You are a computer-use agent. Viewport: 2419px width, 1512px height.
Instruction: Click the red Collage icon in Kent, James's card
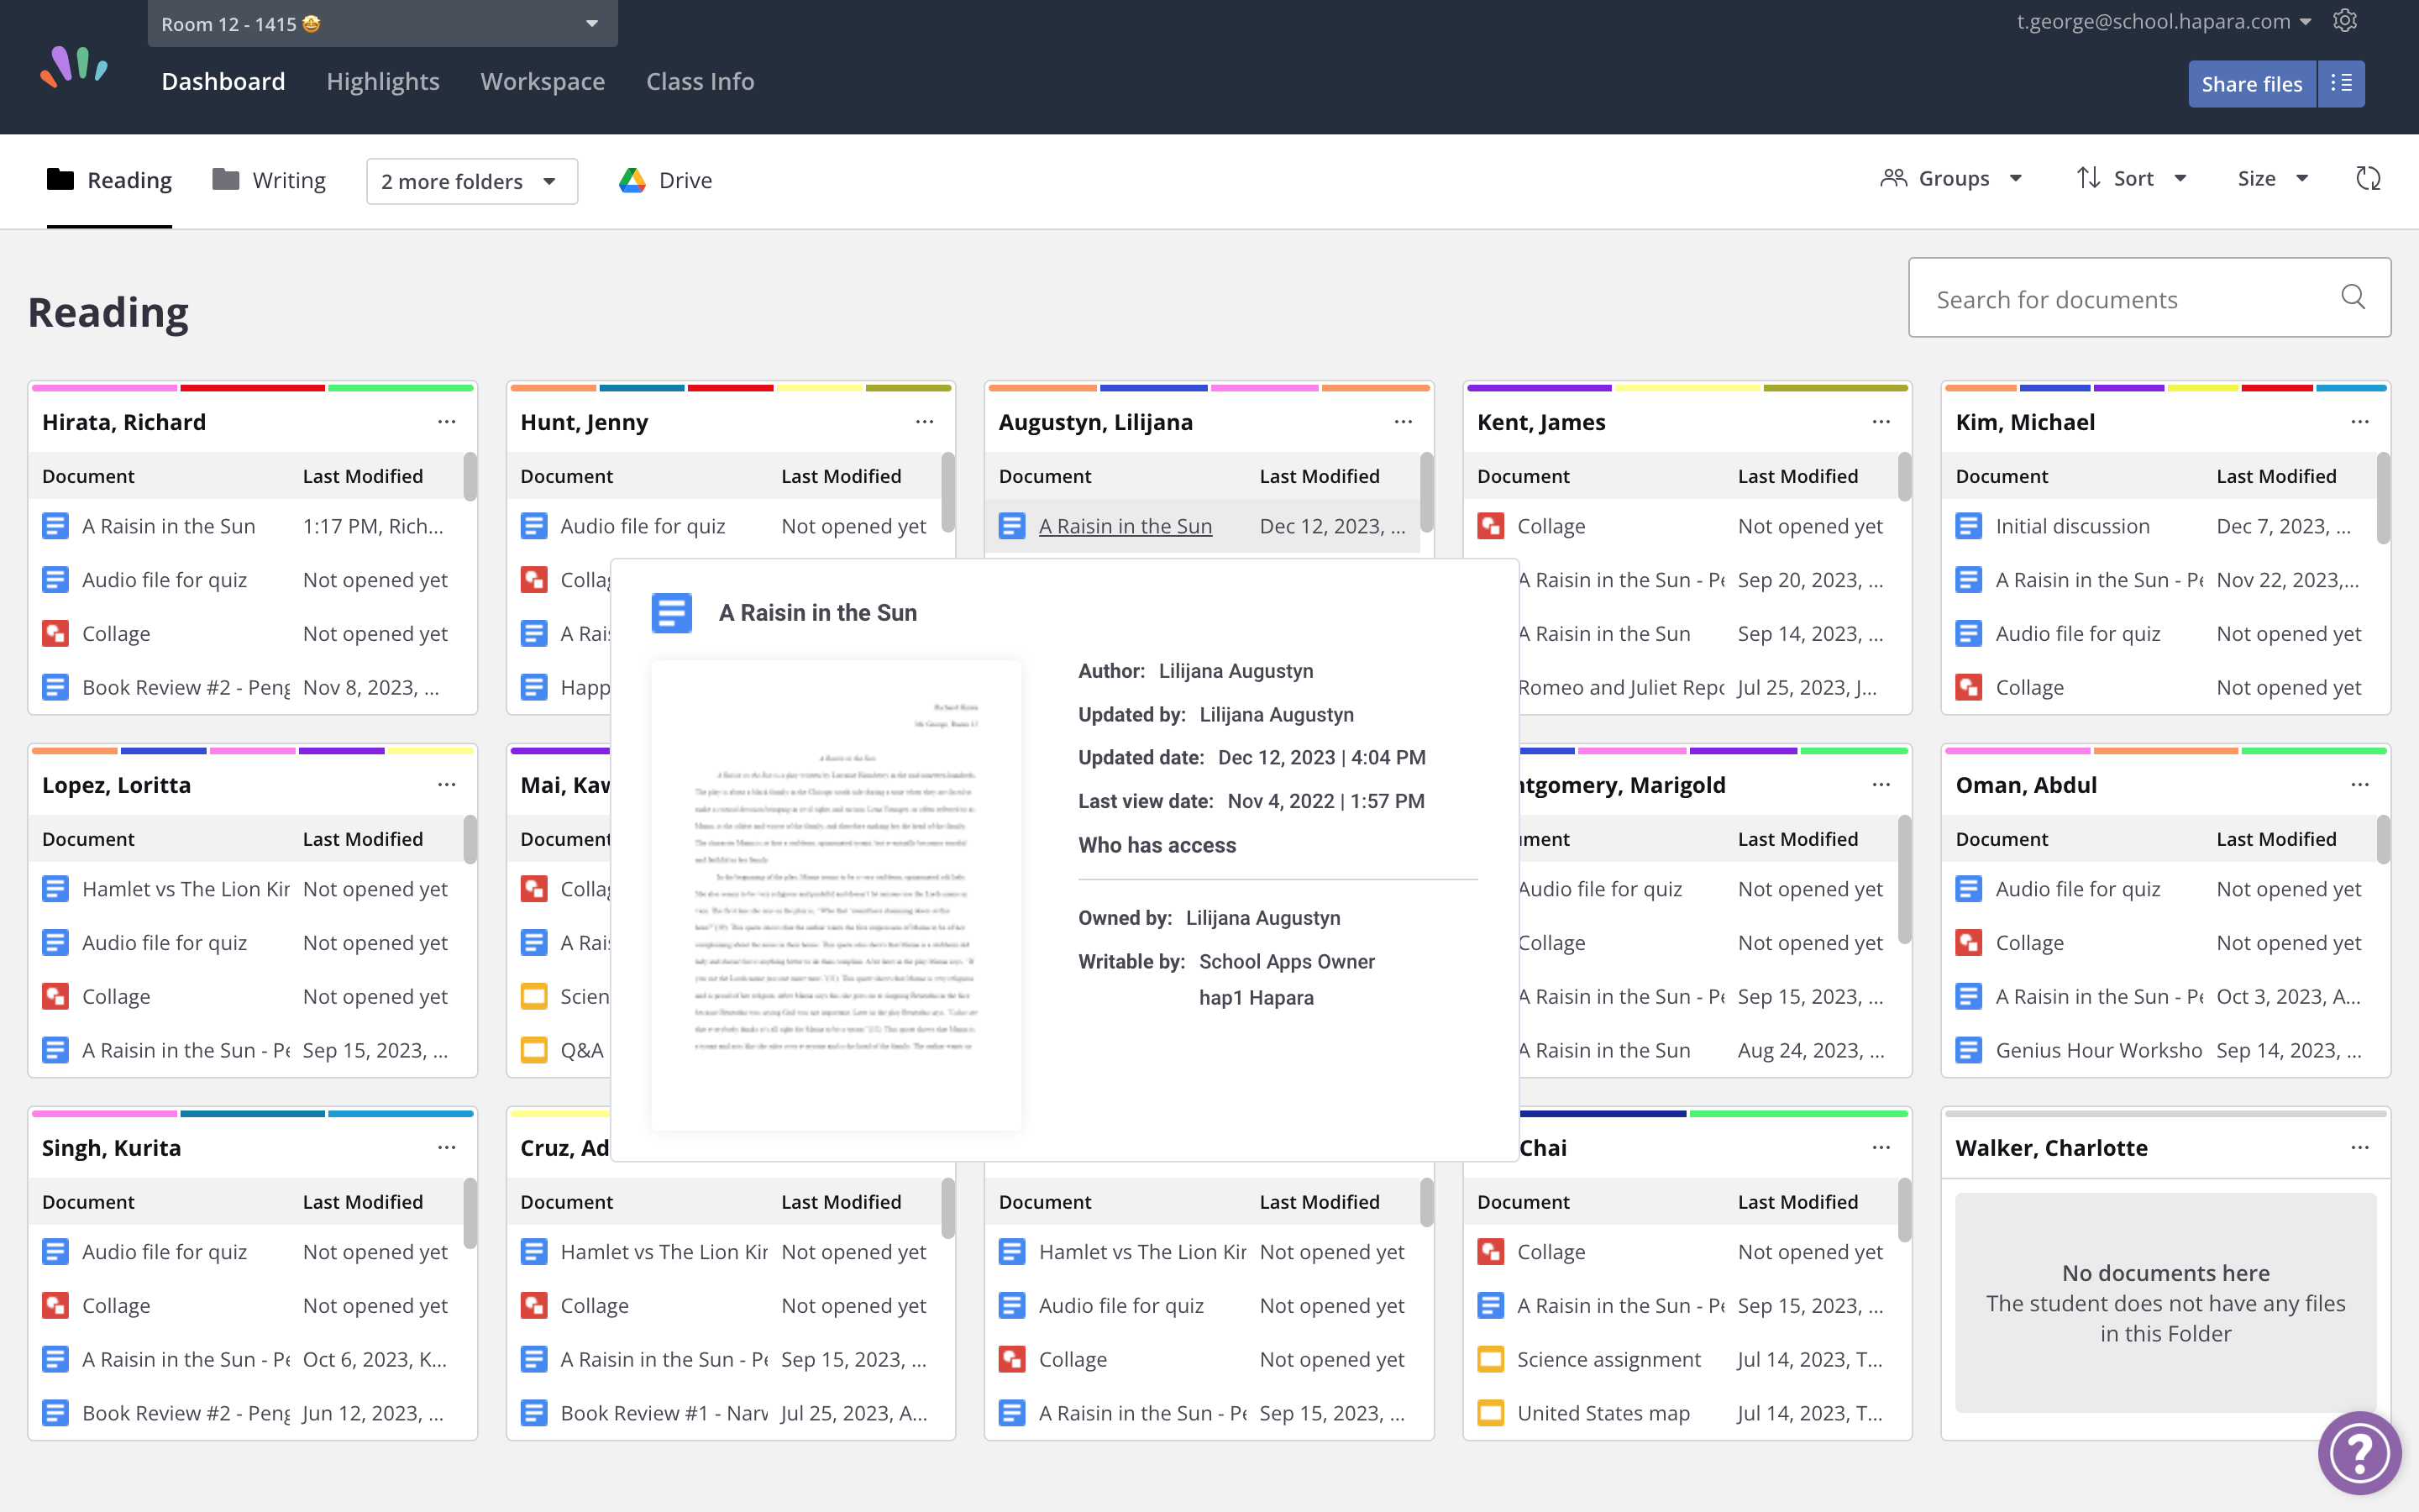tap(1493, 525)
